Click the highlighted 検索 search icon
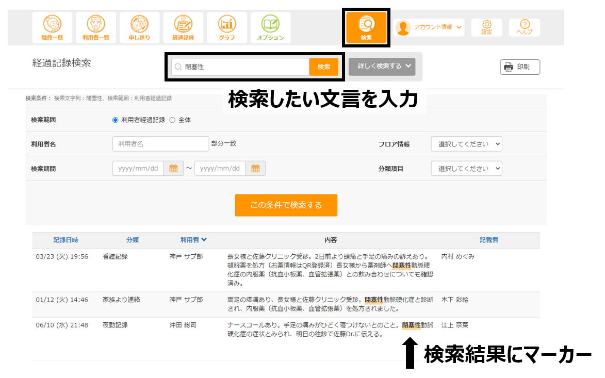Image resolution: width=605 pixels, height=378 pixels. click(366, 27)
